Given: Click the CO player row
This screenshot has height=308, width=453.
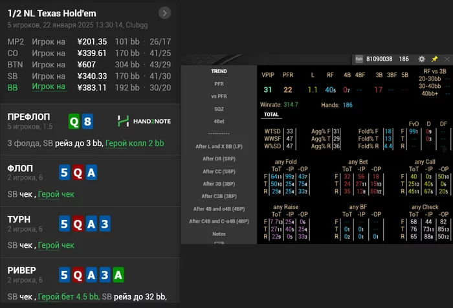Looking at the screenshot, I should tap(89, 53).
